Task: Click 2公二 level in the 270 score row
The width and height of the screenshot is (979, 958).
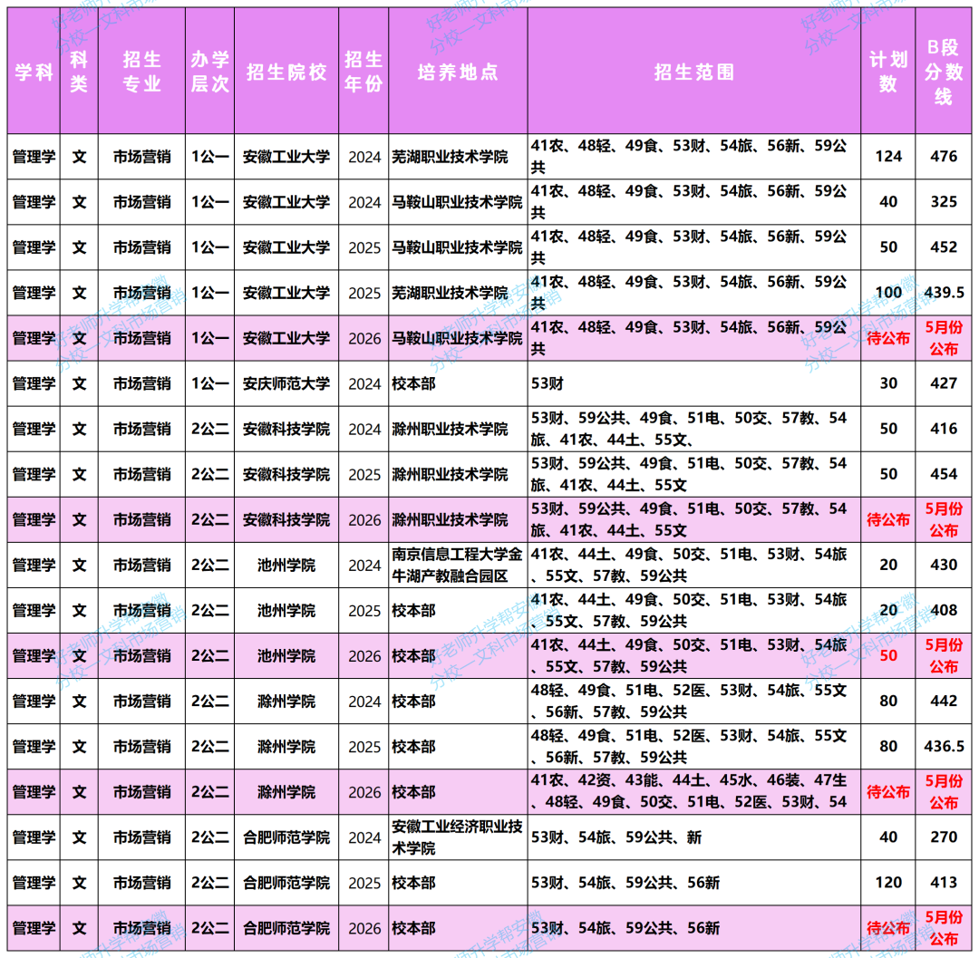Action: click(209, 837)
